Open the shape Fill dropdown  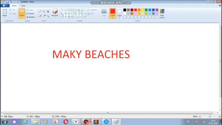[91, 14]
